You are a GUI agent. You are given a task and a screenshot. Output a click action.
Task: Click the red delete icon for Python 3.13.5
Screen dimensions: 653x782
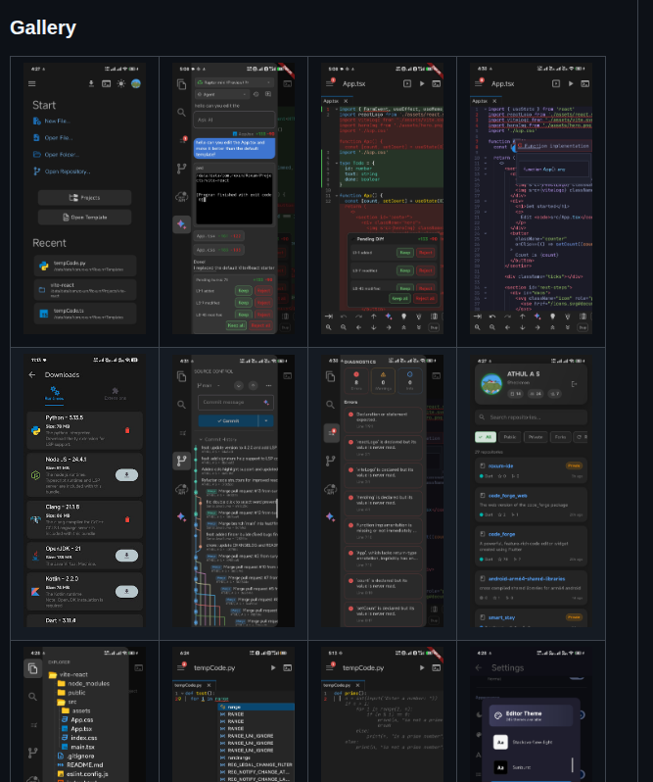pyautogui.click(x=127, y=430)
